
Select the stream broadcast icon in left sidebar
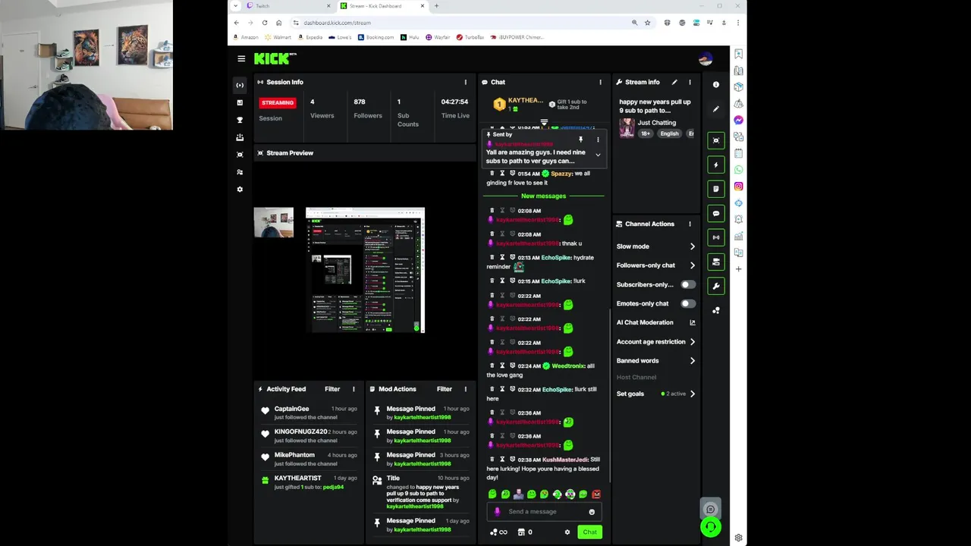tap(240, 85)
